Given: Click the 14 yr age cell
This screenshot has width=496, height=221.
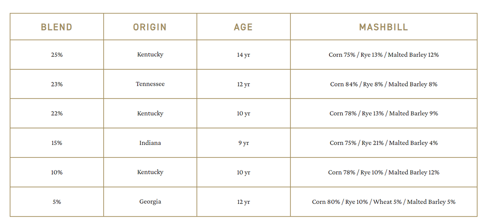Looking at the screenshot, I should [244, 55].
